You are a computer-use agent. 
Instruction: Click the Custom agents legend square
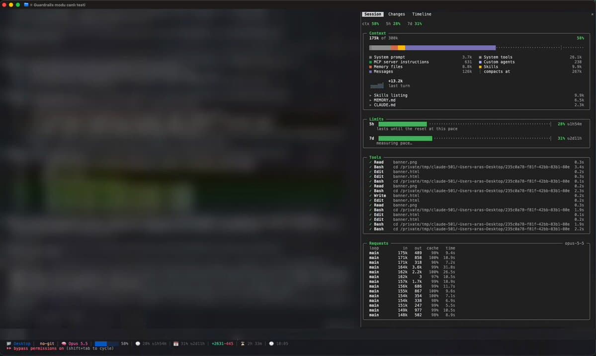pyautogui.click(x=480, y=62)
